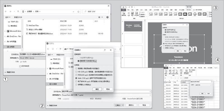This screenshot has width=224, height=111.
Task: Open the 应用于 dropdown in the Excel dialog
Action: click(x=203, y=85)
